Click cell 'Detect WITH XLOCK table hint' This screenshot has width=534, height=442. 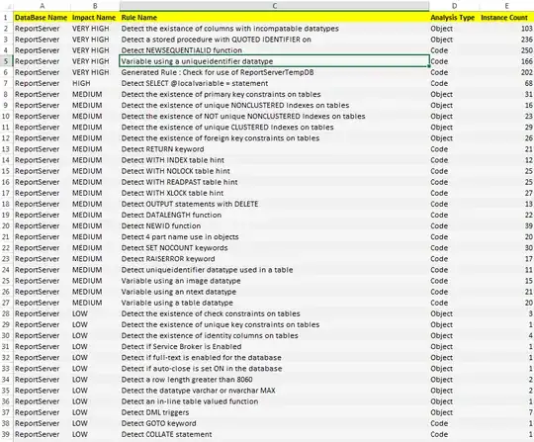[274, 193]
